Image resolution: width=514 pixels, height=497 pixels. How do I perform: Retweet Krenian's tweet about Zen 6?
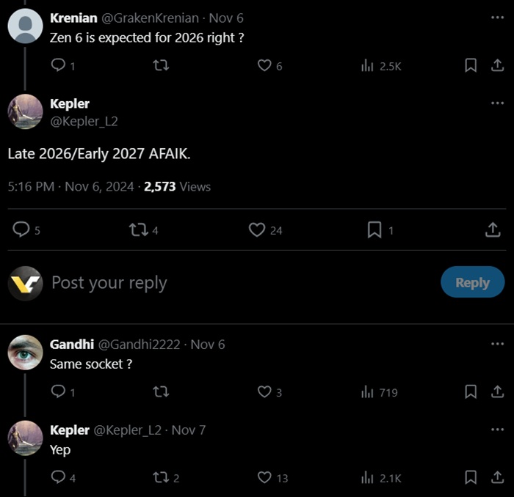pos(160,65)
